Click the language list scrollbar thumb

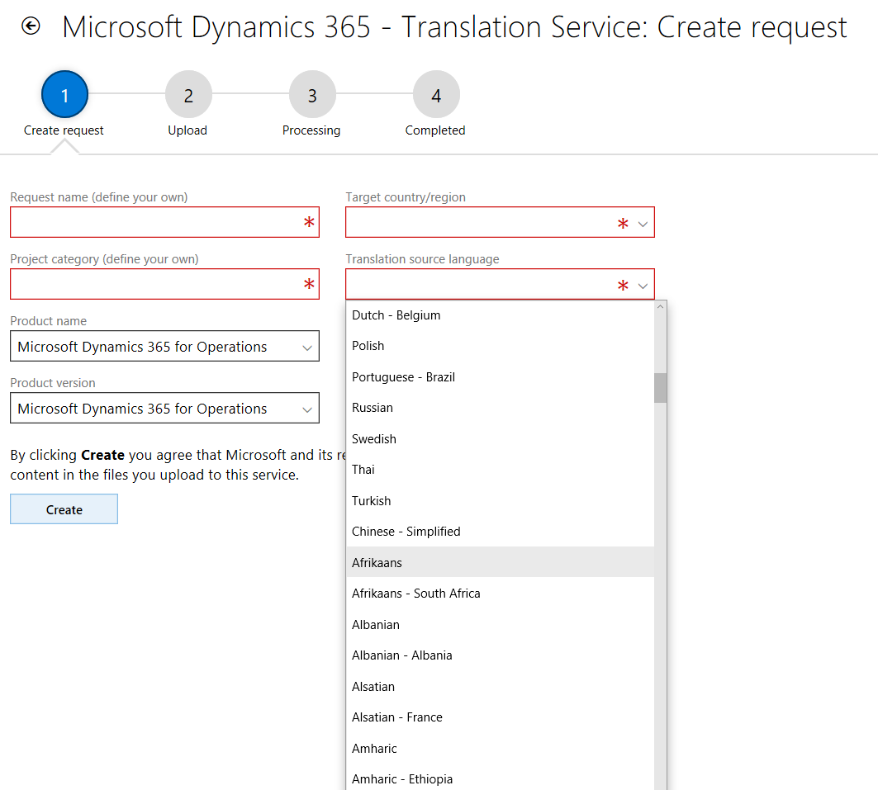pos(660,388)
